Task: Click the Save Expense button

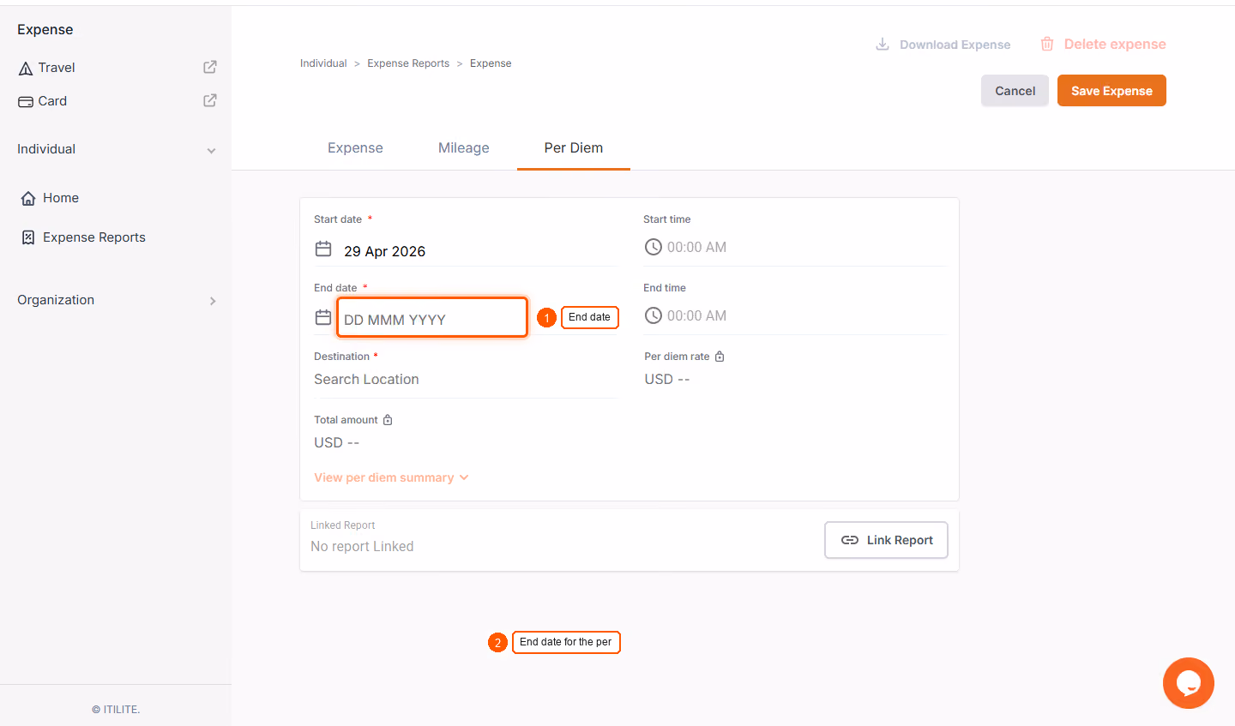Action: point(1111,91)
